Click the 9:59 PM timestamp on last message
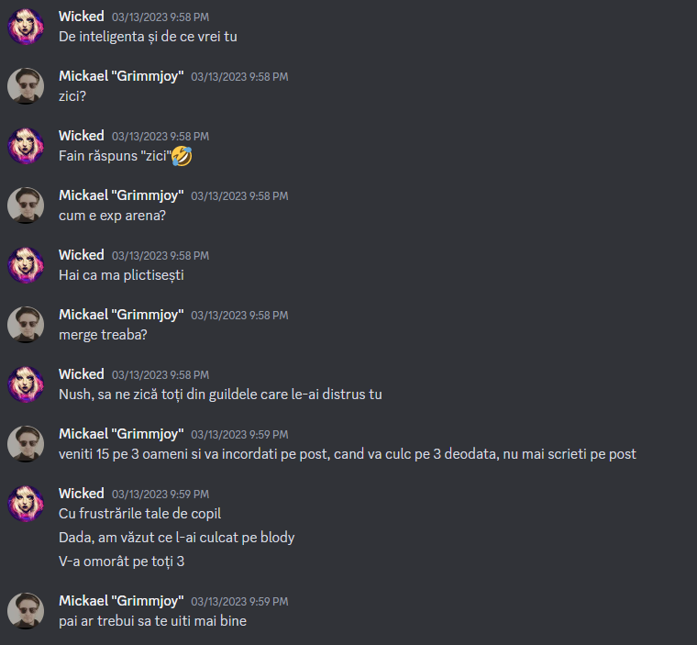The width and height of the screenshot is (697, 645). tap(239, 601)
